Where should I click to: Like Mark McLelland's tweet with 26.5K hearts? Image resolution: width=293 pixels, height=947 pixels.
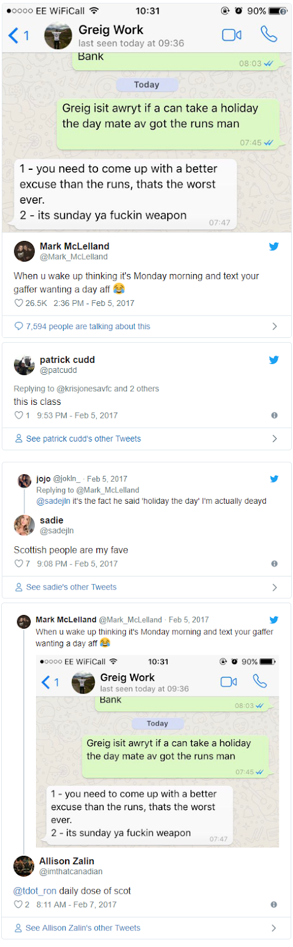click(x=18, y=303)
